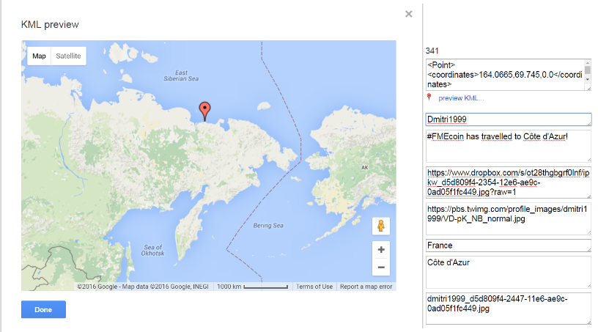
Task: Open the preview KML link
Action: coord(460,97)
